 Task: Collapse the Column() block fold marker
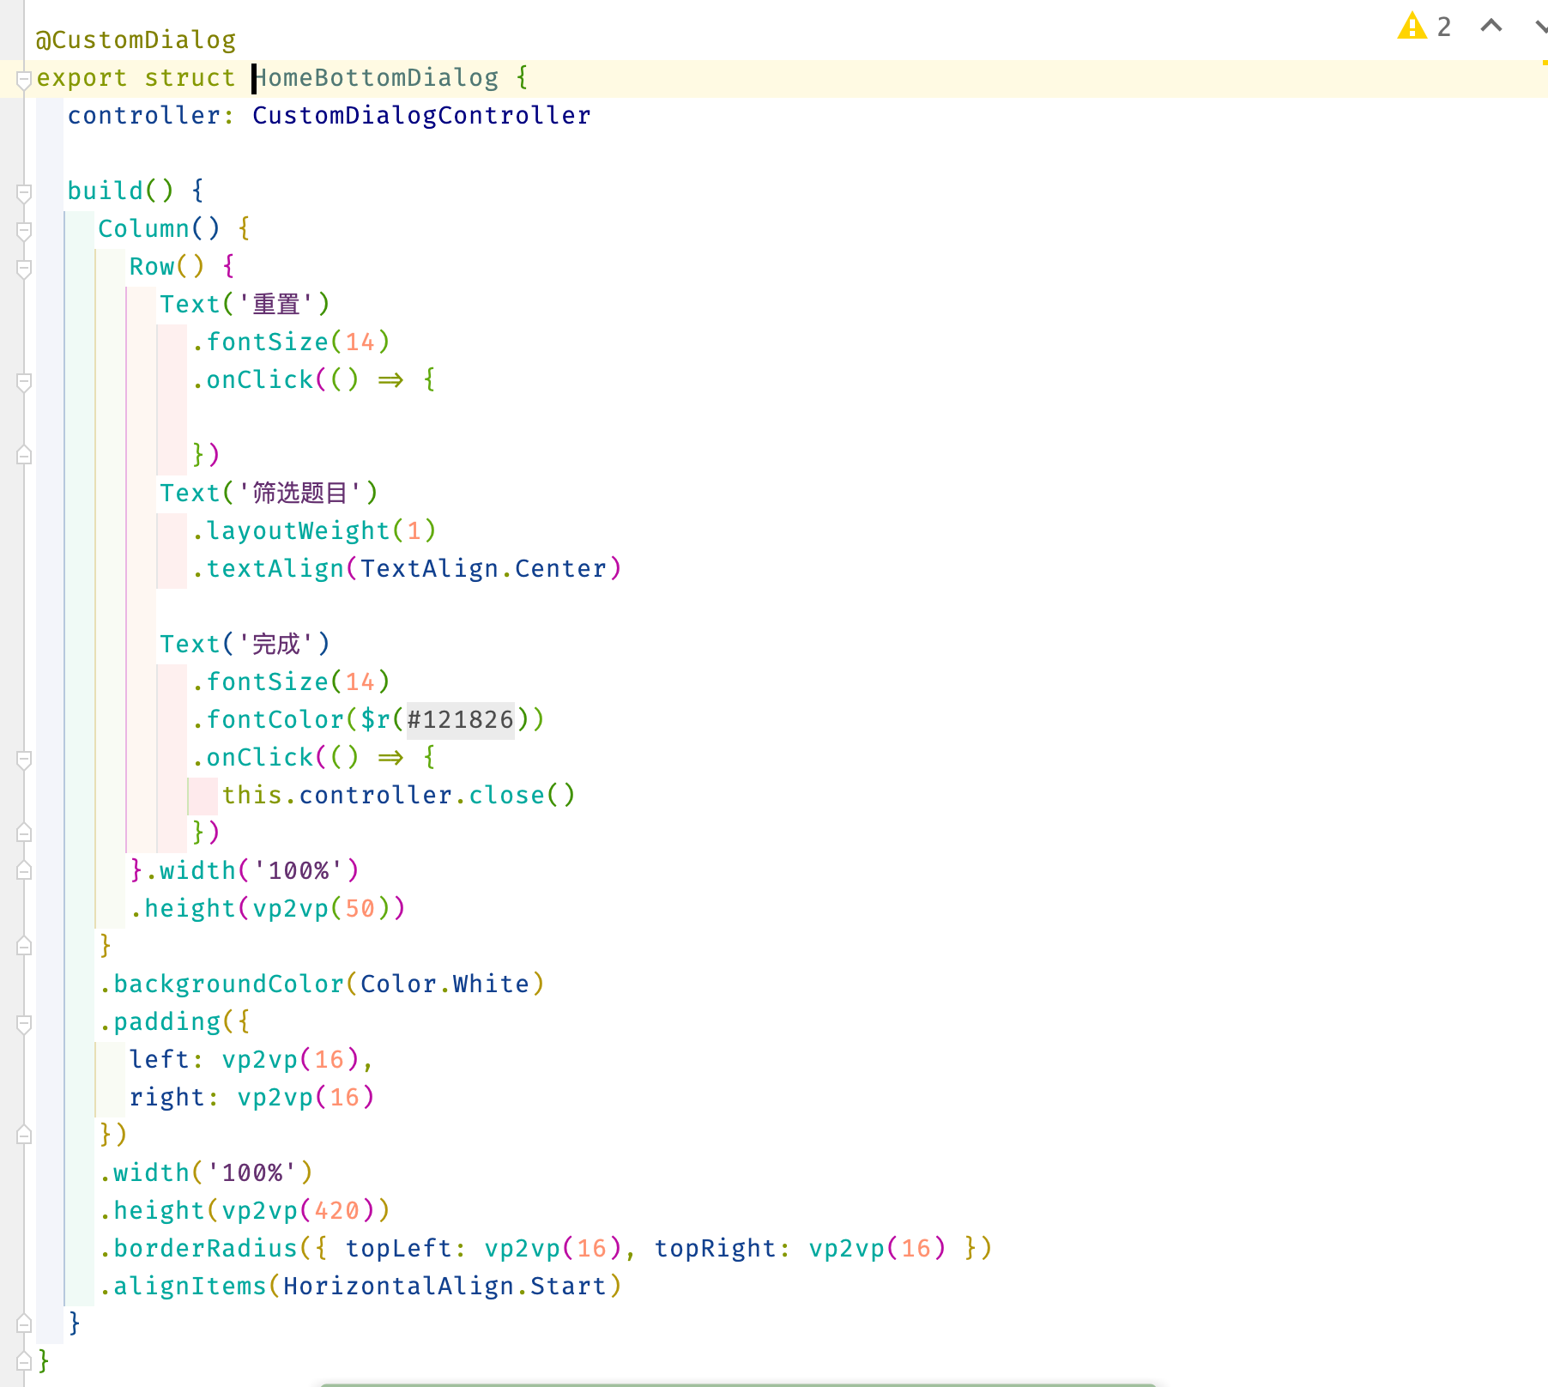(24, 231)
